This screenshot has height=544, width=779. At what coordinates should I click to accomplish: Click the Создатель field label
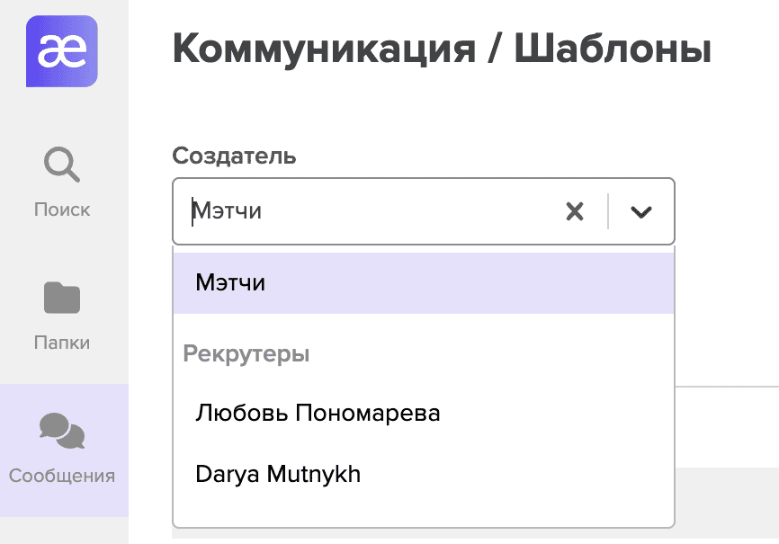[x=234, y=156]
